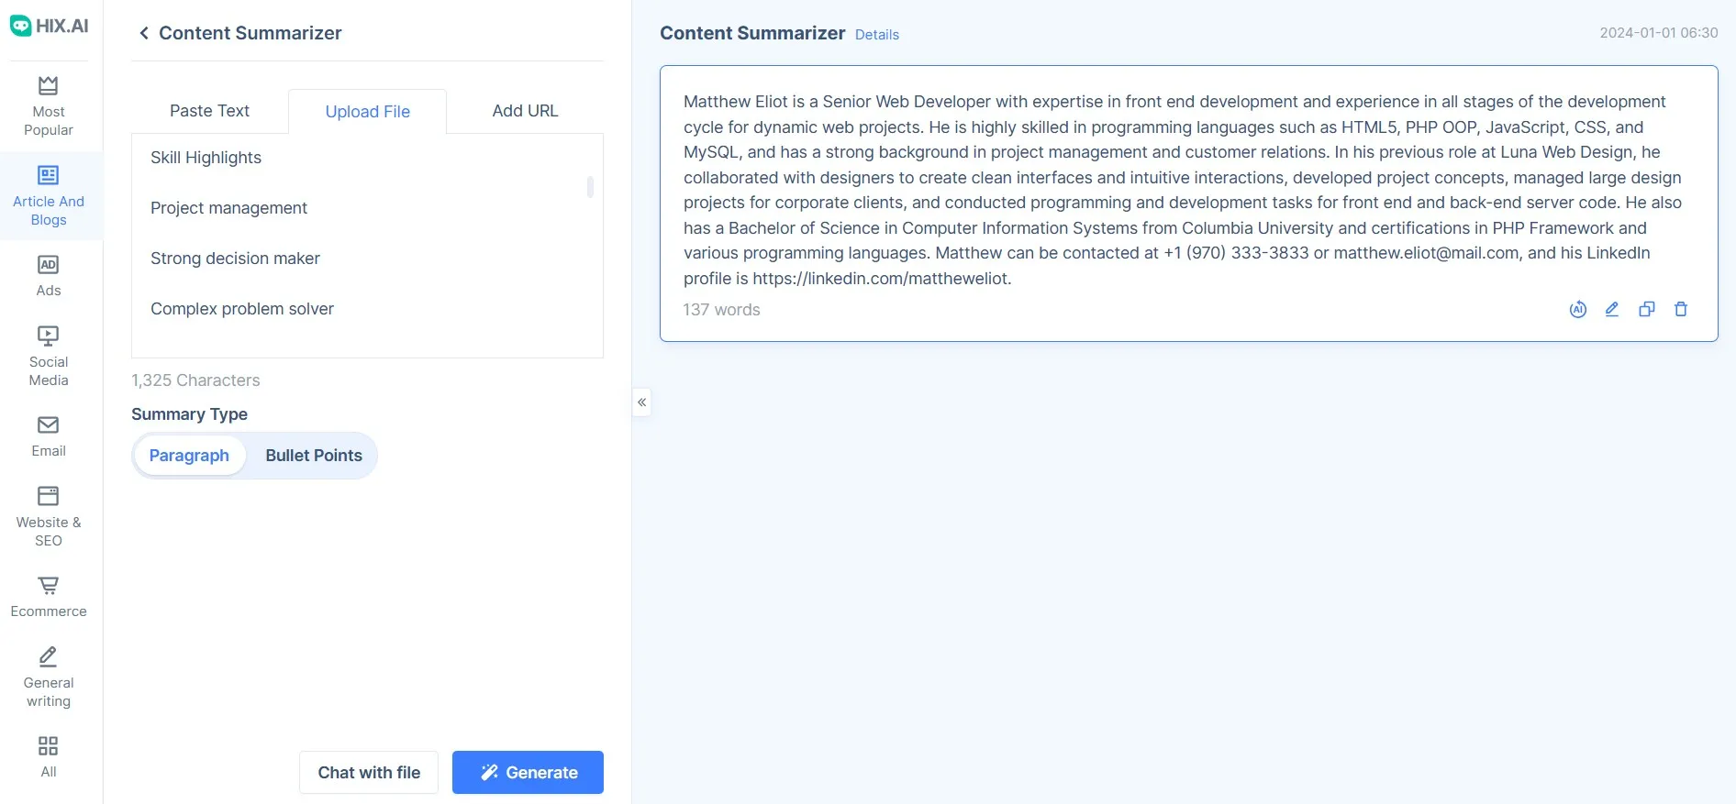Select the Paragraph summary type
The height and width of the screenshot is (804, 1736).
click(189, 455)
